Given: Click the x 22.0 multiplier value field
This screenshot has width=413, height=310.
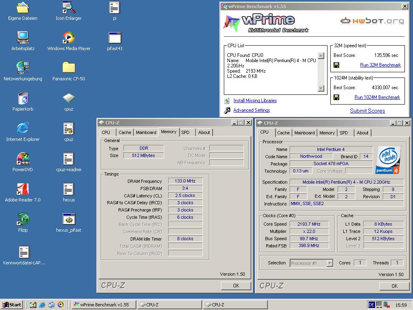Looking at the screenshot, I should point(309,231).
